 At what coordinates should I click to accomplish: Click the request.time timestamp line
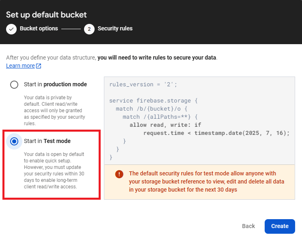pyautogui.click(x=217, y=133)
